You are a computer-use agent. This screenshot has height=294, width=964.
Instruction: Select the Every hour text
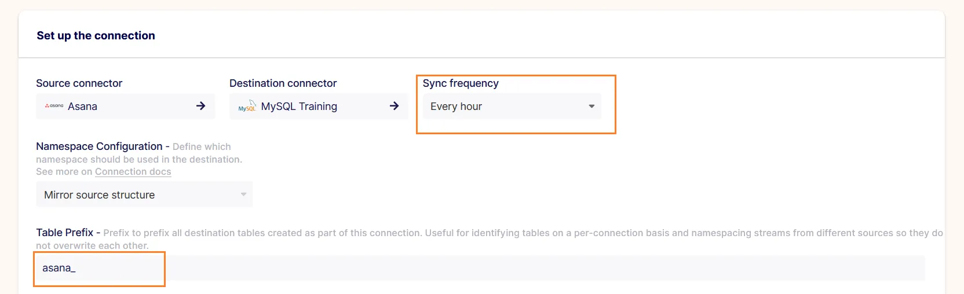pyautogui.click(x=456, y=106)
